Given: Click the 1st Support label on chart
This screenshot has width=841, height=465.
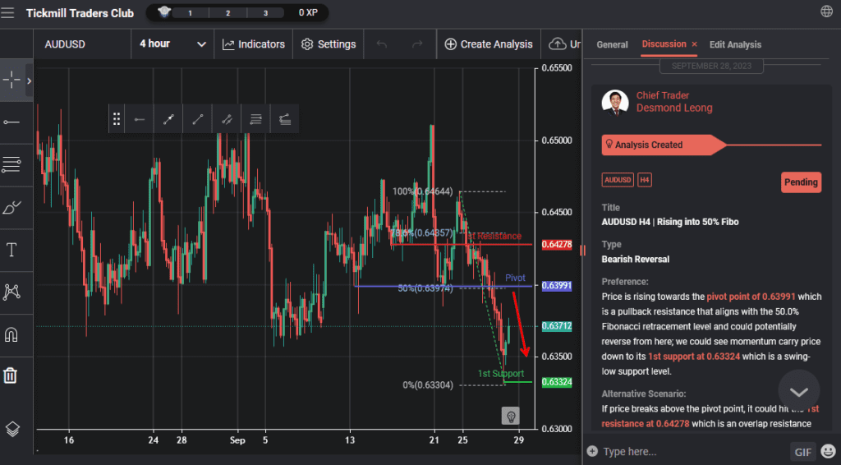Looking at the screenshot, I should 501,373.
